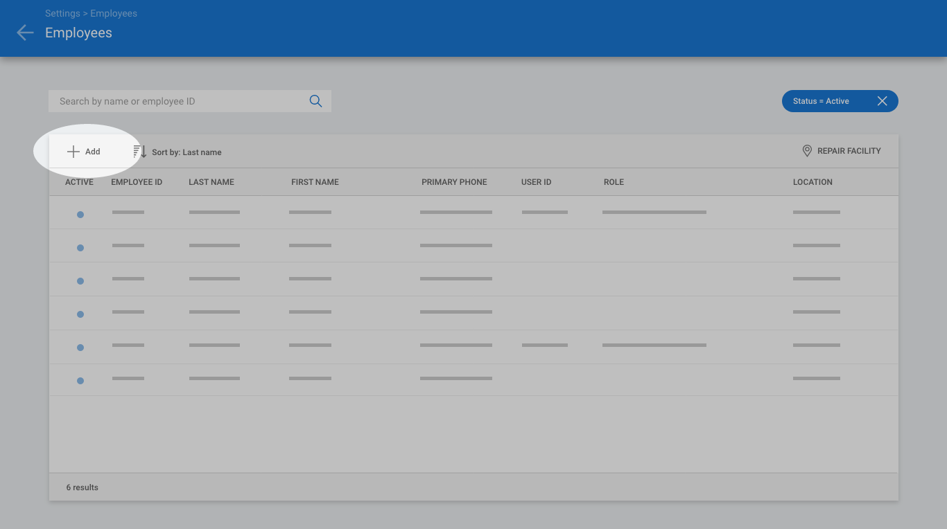This screenshot has height=529, width=947.
Task: Select the REPAIR FACILITY location label
Action: click(849, 151)
